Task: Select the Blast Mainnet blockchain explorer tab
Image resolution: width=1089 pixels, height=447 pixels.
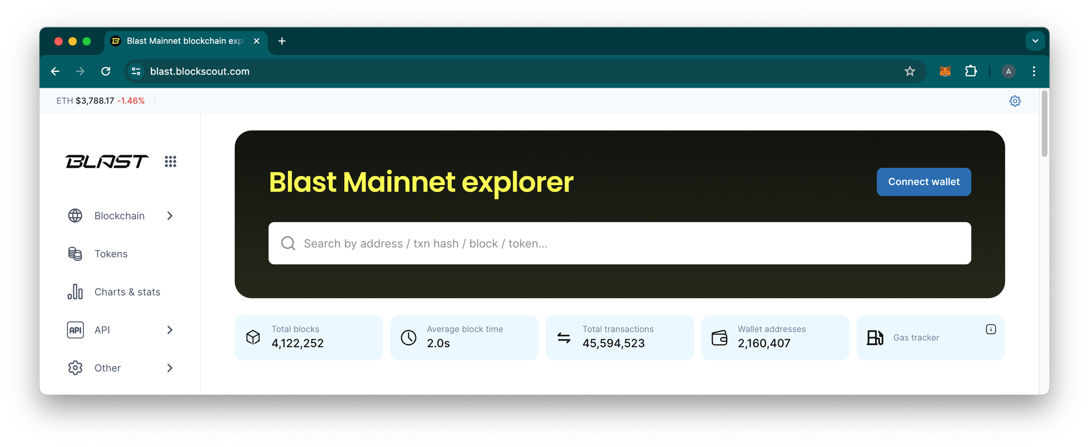Action: (185, 41)
